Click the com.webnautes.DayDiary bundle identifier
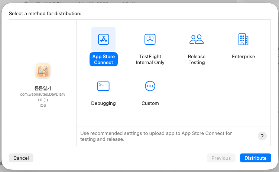 tap(43, 95)
